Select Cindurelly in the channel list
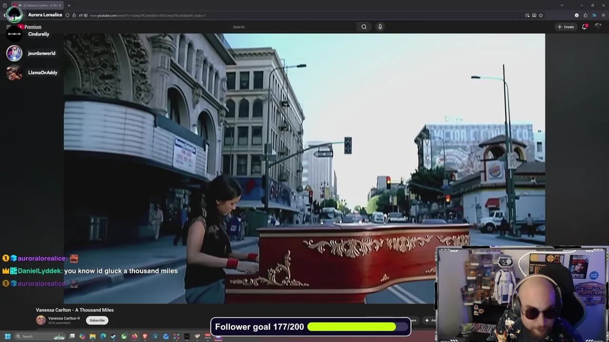This screenshot has height=342, width=609. (x=39, y=34)
